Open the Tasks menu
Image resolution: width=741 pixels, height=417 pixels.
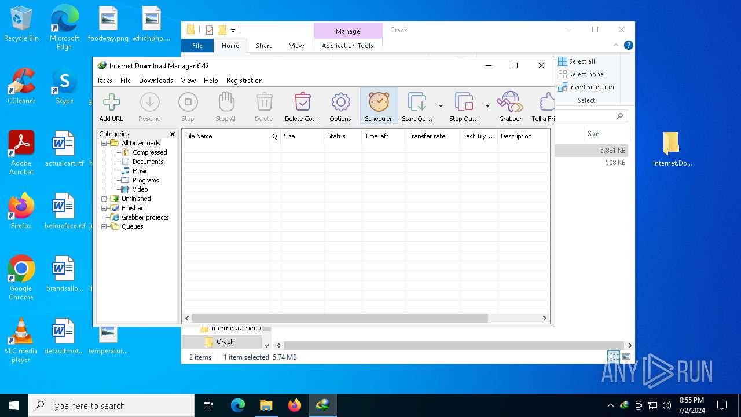(104, 81)
